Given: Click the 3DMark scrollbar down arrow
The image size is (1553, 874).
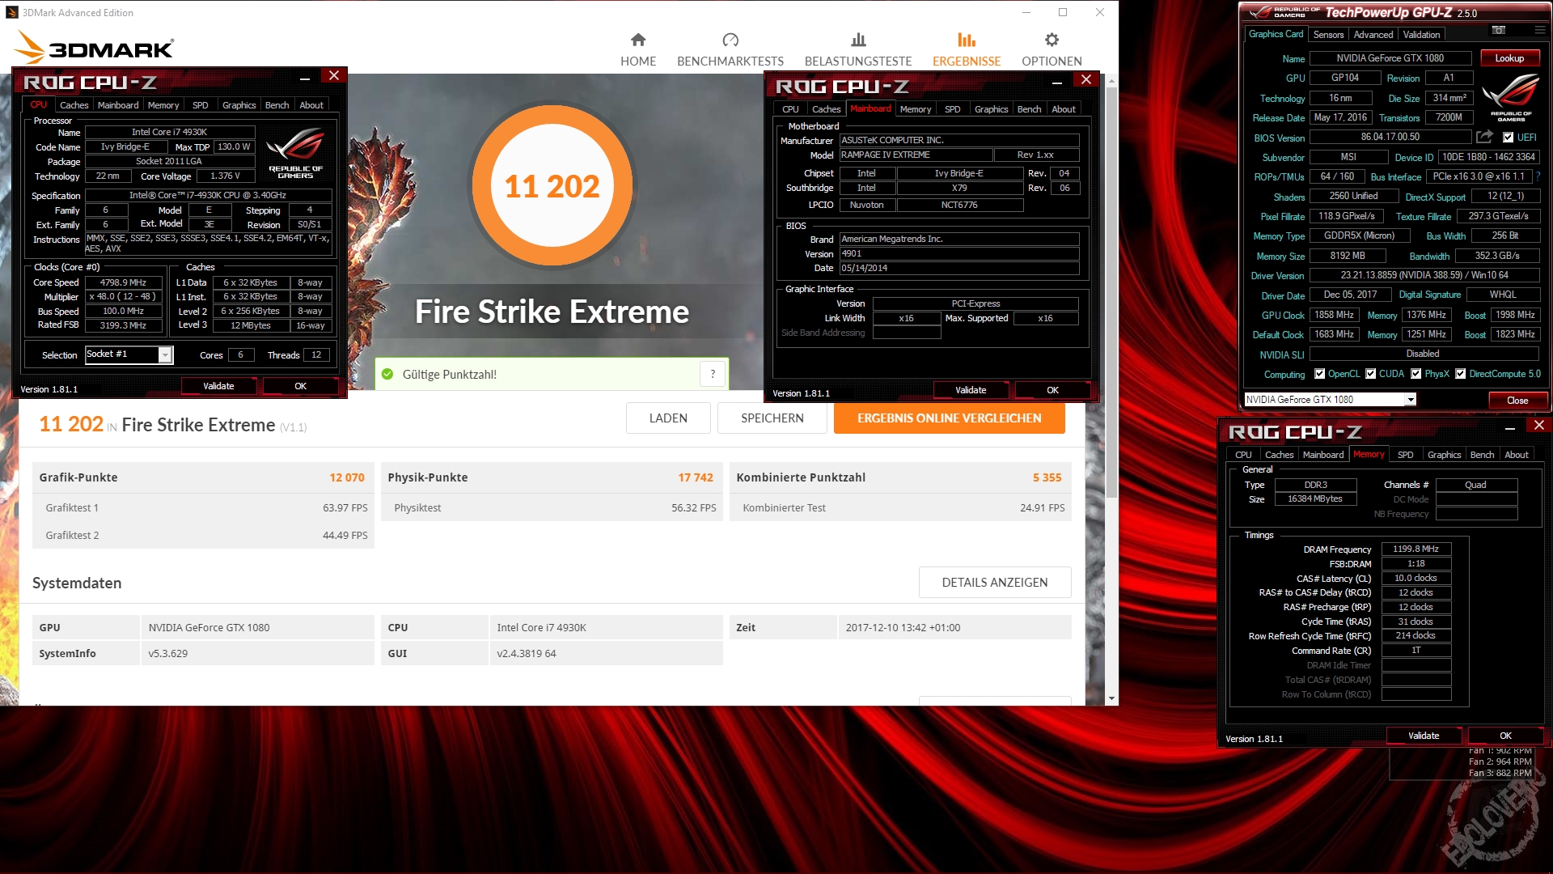Looking at the screenshot, I should (1111, 698).
